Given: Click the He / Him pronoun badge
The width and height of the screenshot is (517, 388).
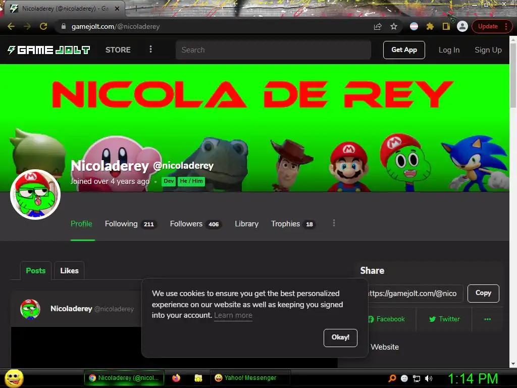Looking at the screenshot, I should coord(191,181).
